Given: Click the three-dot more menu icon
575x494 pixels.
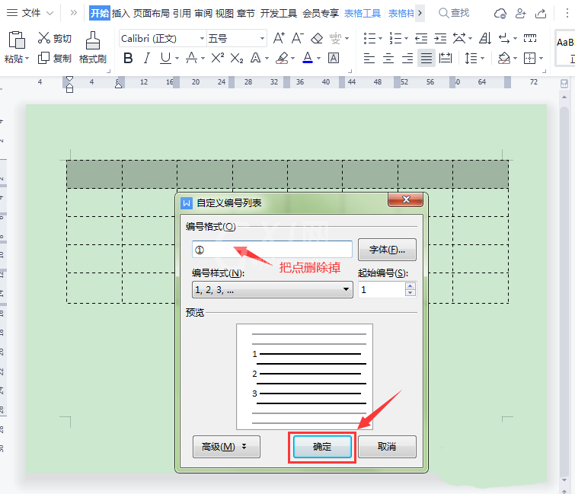Looking at the screenshot, I should [x=567, y=13].
